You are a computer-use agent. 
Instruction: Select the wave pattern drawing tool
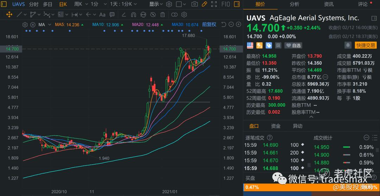47,15
